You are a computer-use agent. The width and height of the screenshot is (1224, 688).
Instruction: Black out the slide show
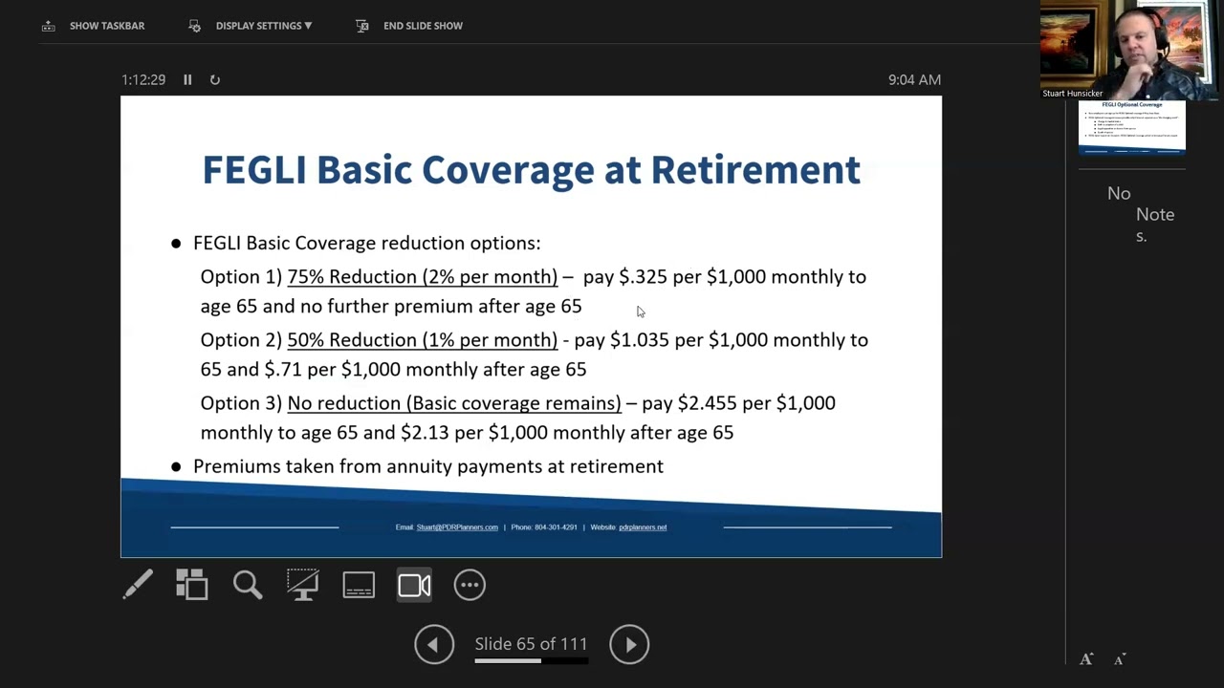point(303,585)
